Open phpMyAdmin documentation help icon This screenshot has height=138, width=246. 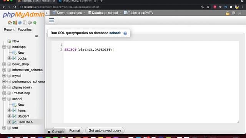pyautogui.click(x=20, y=23)
